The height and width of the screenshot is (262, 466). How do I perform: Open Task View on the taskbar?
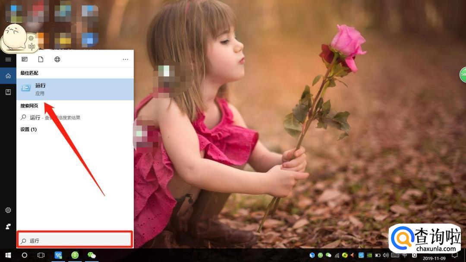click(x=41, y=255)
